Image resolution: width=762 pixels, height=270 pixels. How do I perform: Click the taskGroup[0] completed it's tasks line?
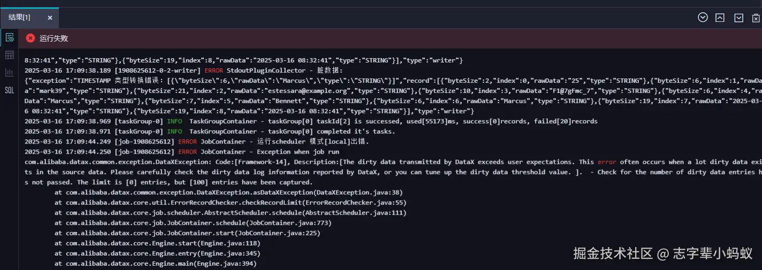coord(210,131)
